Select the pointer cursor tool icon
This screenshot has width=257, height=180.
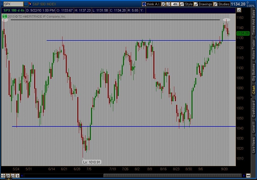click(x=17, y=175)
